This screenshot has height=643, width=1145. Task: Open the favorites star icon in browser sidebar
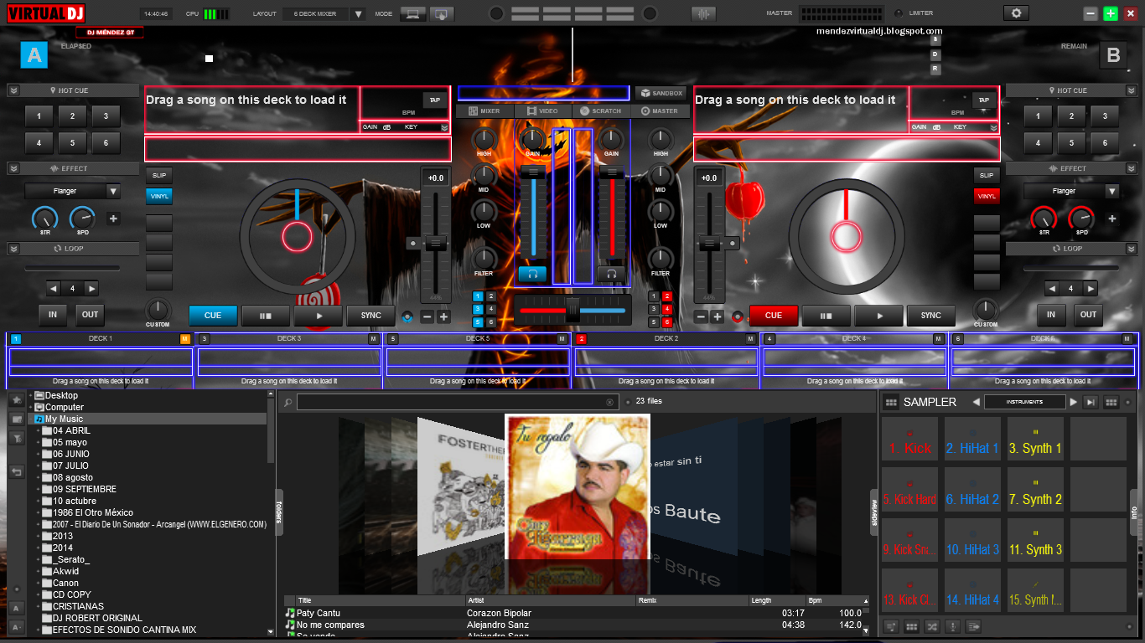(17, 400)
